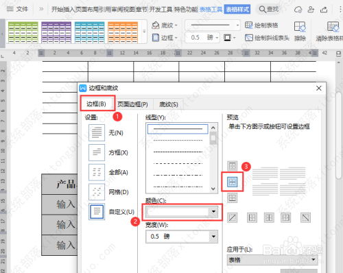Viewport: 343px width, 273px height.
Task: Toggle the bottom border preview button
Action: [233, 198]
